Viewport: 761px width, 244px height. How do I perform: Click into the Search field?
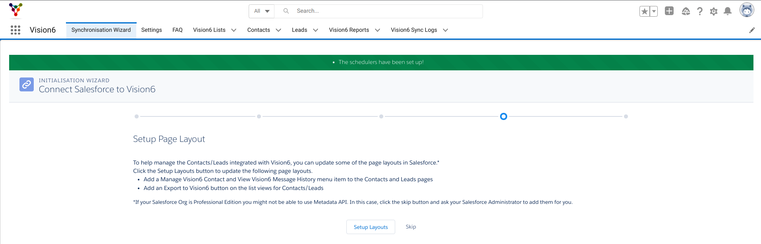[379, 11]
